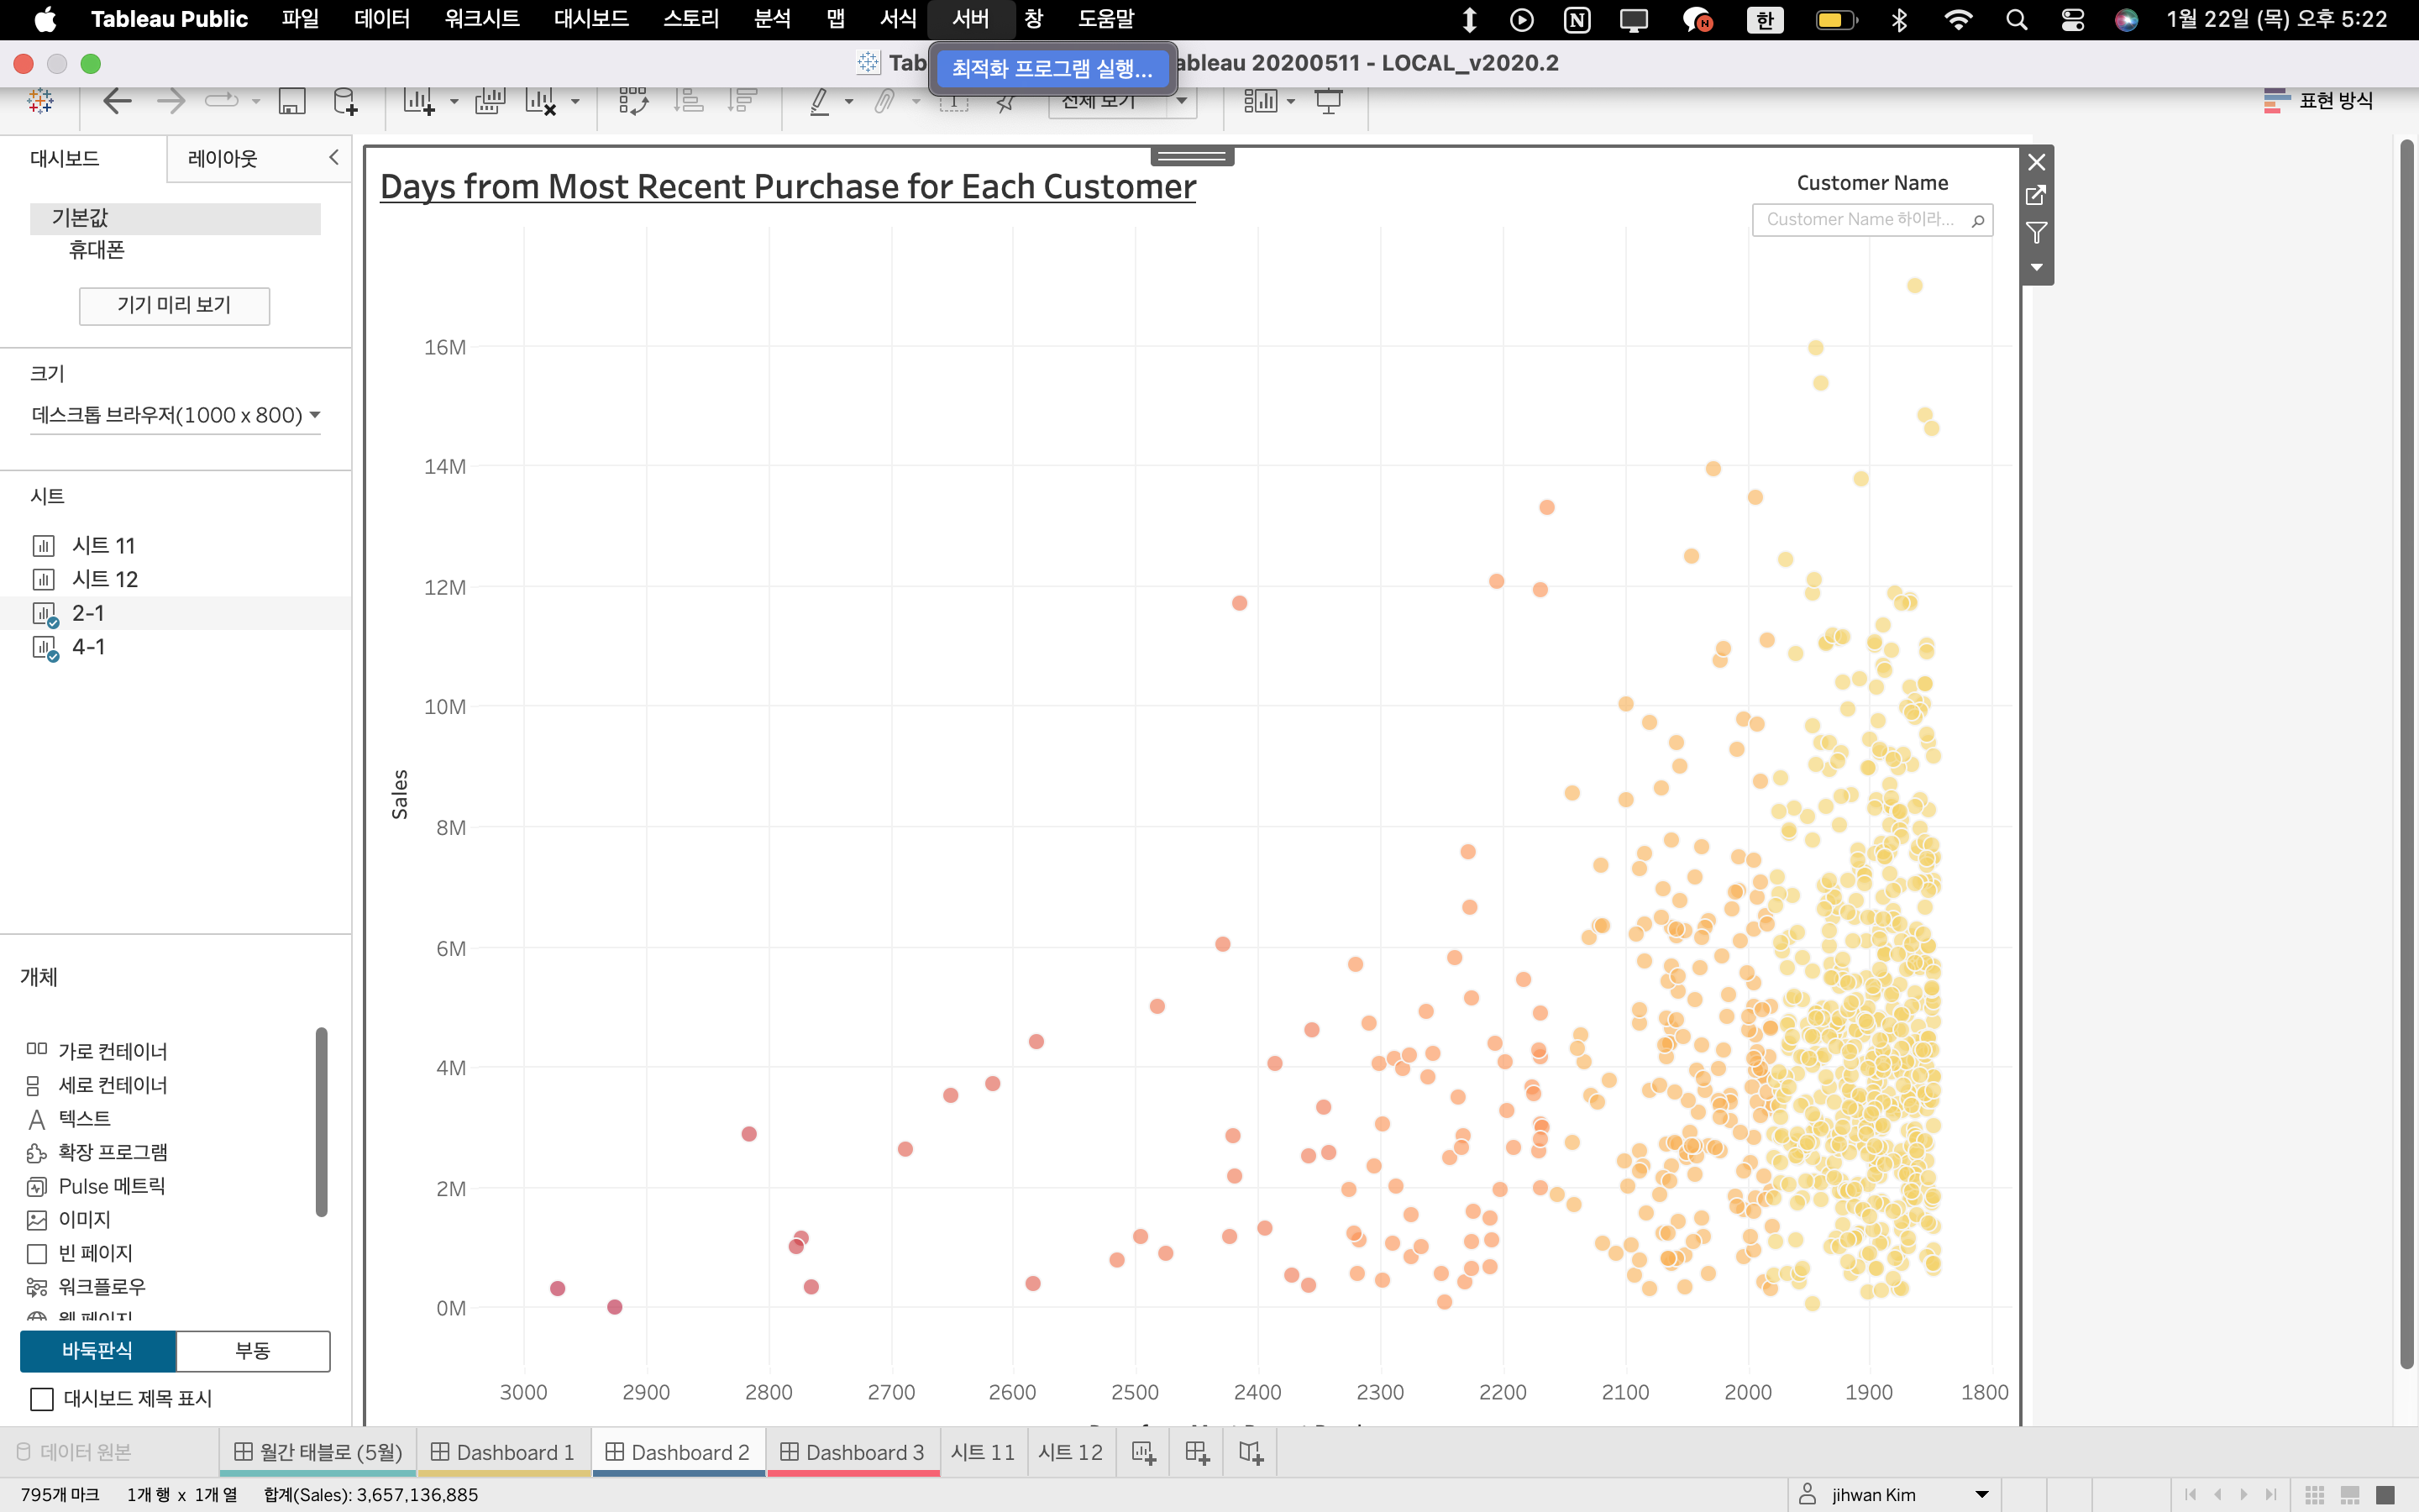Click the Presentation mode icon

1329,101
